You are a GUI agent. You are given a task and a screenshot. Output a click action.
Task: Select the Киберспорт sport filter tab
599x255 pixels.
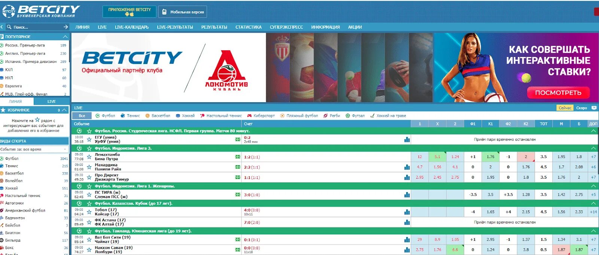coord(261,116)
